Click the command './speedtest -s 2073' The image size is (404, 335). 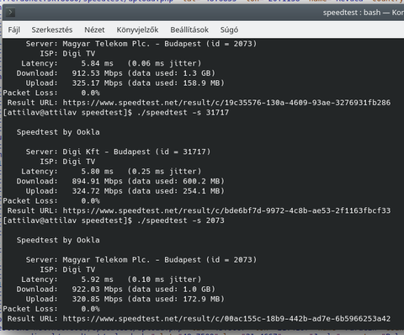tap(181, 221)
